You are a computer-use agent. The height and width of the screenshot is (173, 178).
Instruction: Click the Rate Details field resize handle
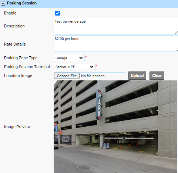(177, 50)
